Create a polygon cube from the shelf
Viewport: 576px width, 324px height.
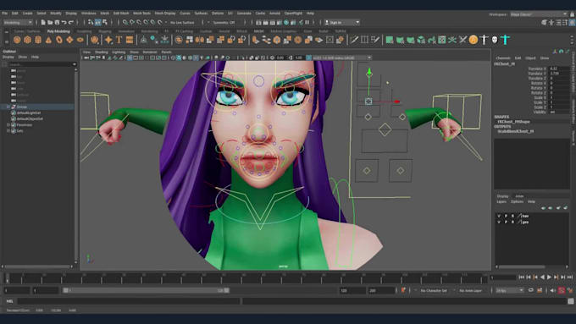pyautogui.click(x=28, y=40)
